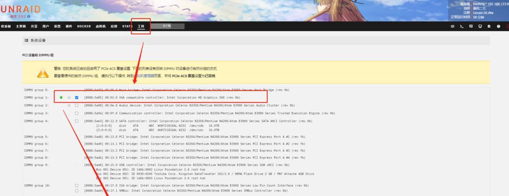Screen dimensions: 509x196
Task: Click the Unraid OS Pro registration text
Action: pos(484,13)
